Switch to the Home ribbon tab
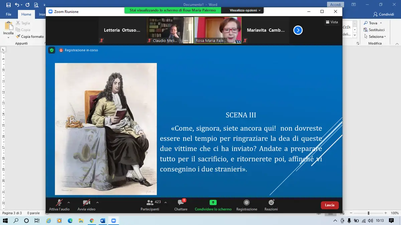The image size is (401, 225). 26,14
